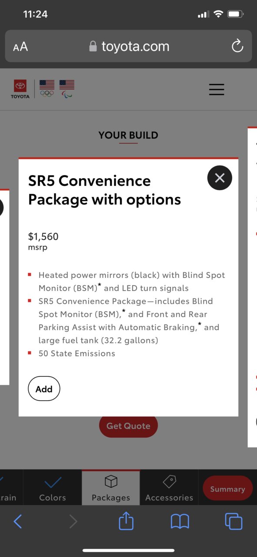Select the partially visible left package card

coord(4,287)
